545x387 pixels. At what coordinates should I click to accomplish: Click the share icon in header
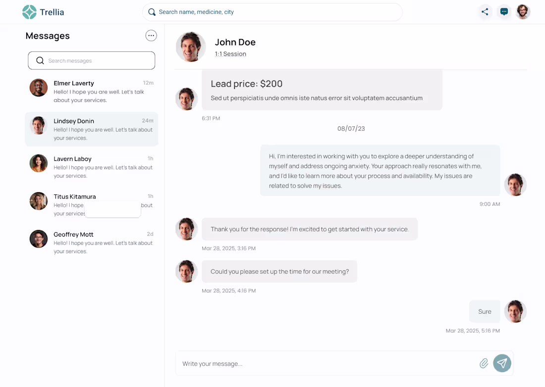click(485, 12)
